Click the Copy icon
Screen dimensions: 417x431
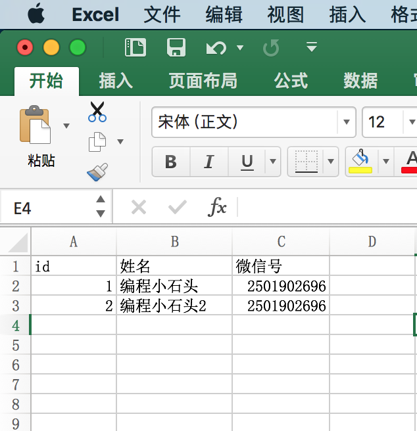(x=97, y=142)
